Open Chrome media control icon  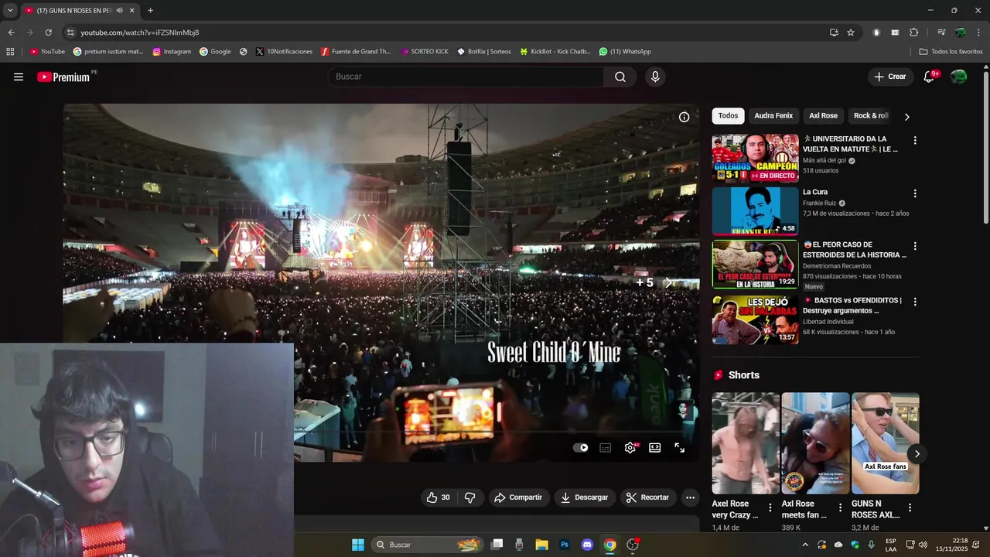pos(941,32)
